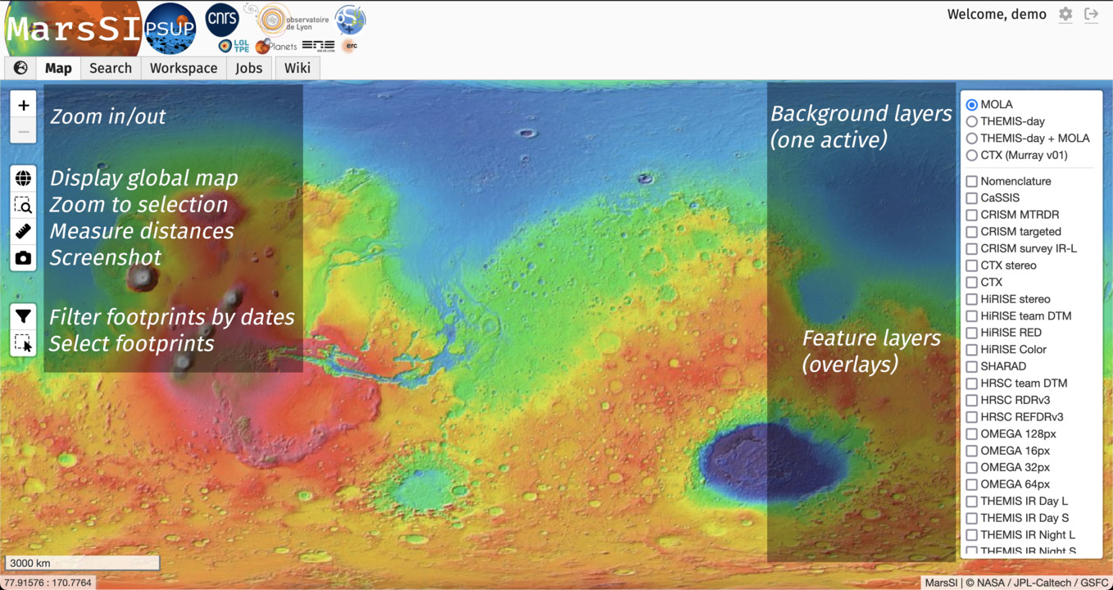
Task: Click the CNRS logo
Action: [x=222, y=20]
